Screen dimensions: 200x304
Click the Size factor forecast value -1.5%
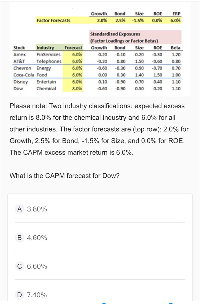pyautogui.click(x=137, y=20)
